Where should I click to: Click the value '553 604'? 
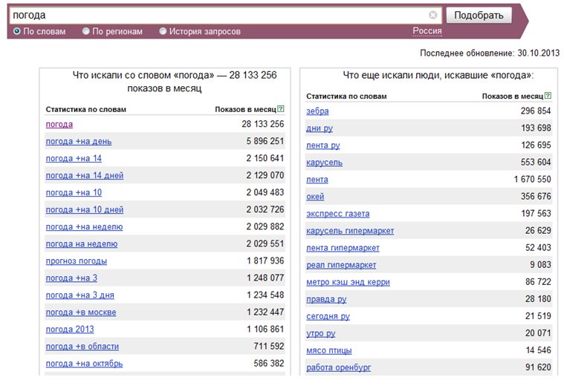536,163
